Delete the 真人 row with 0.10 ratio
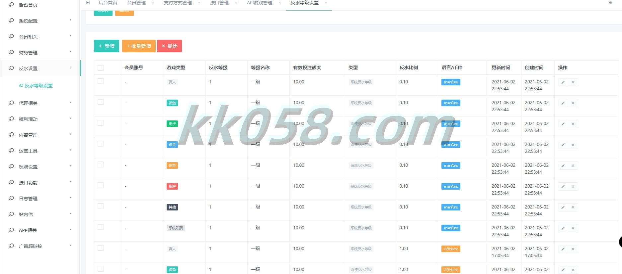 (x=573, y=82)
